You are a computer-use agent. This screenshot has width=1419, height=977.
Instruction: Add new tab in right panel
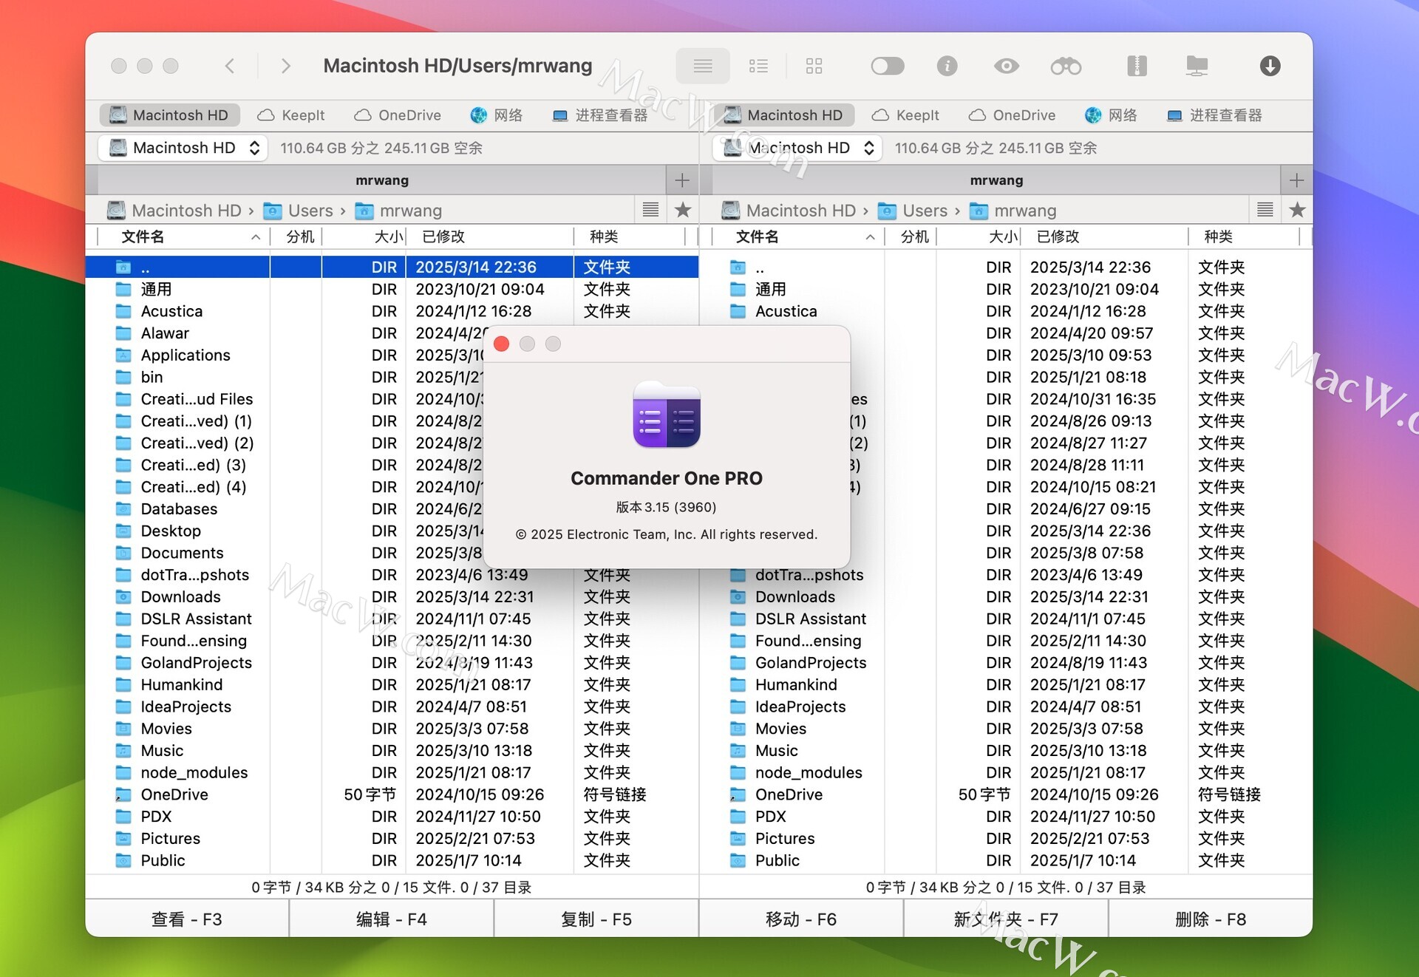[x=1296, y=180]
